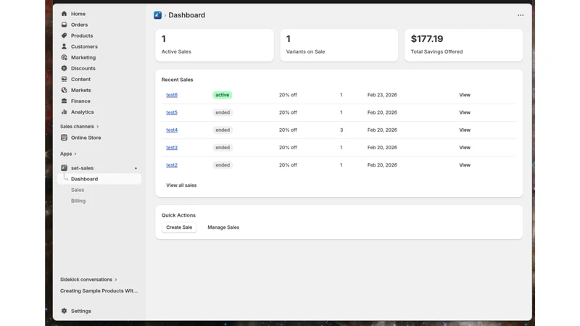Click the Online Store storefront icon
Viewport: 580px width, 326px height.
pos(64,138)
